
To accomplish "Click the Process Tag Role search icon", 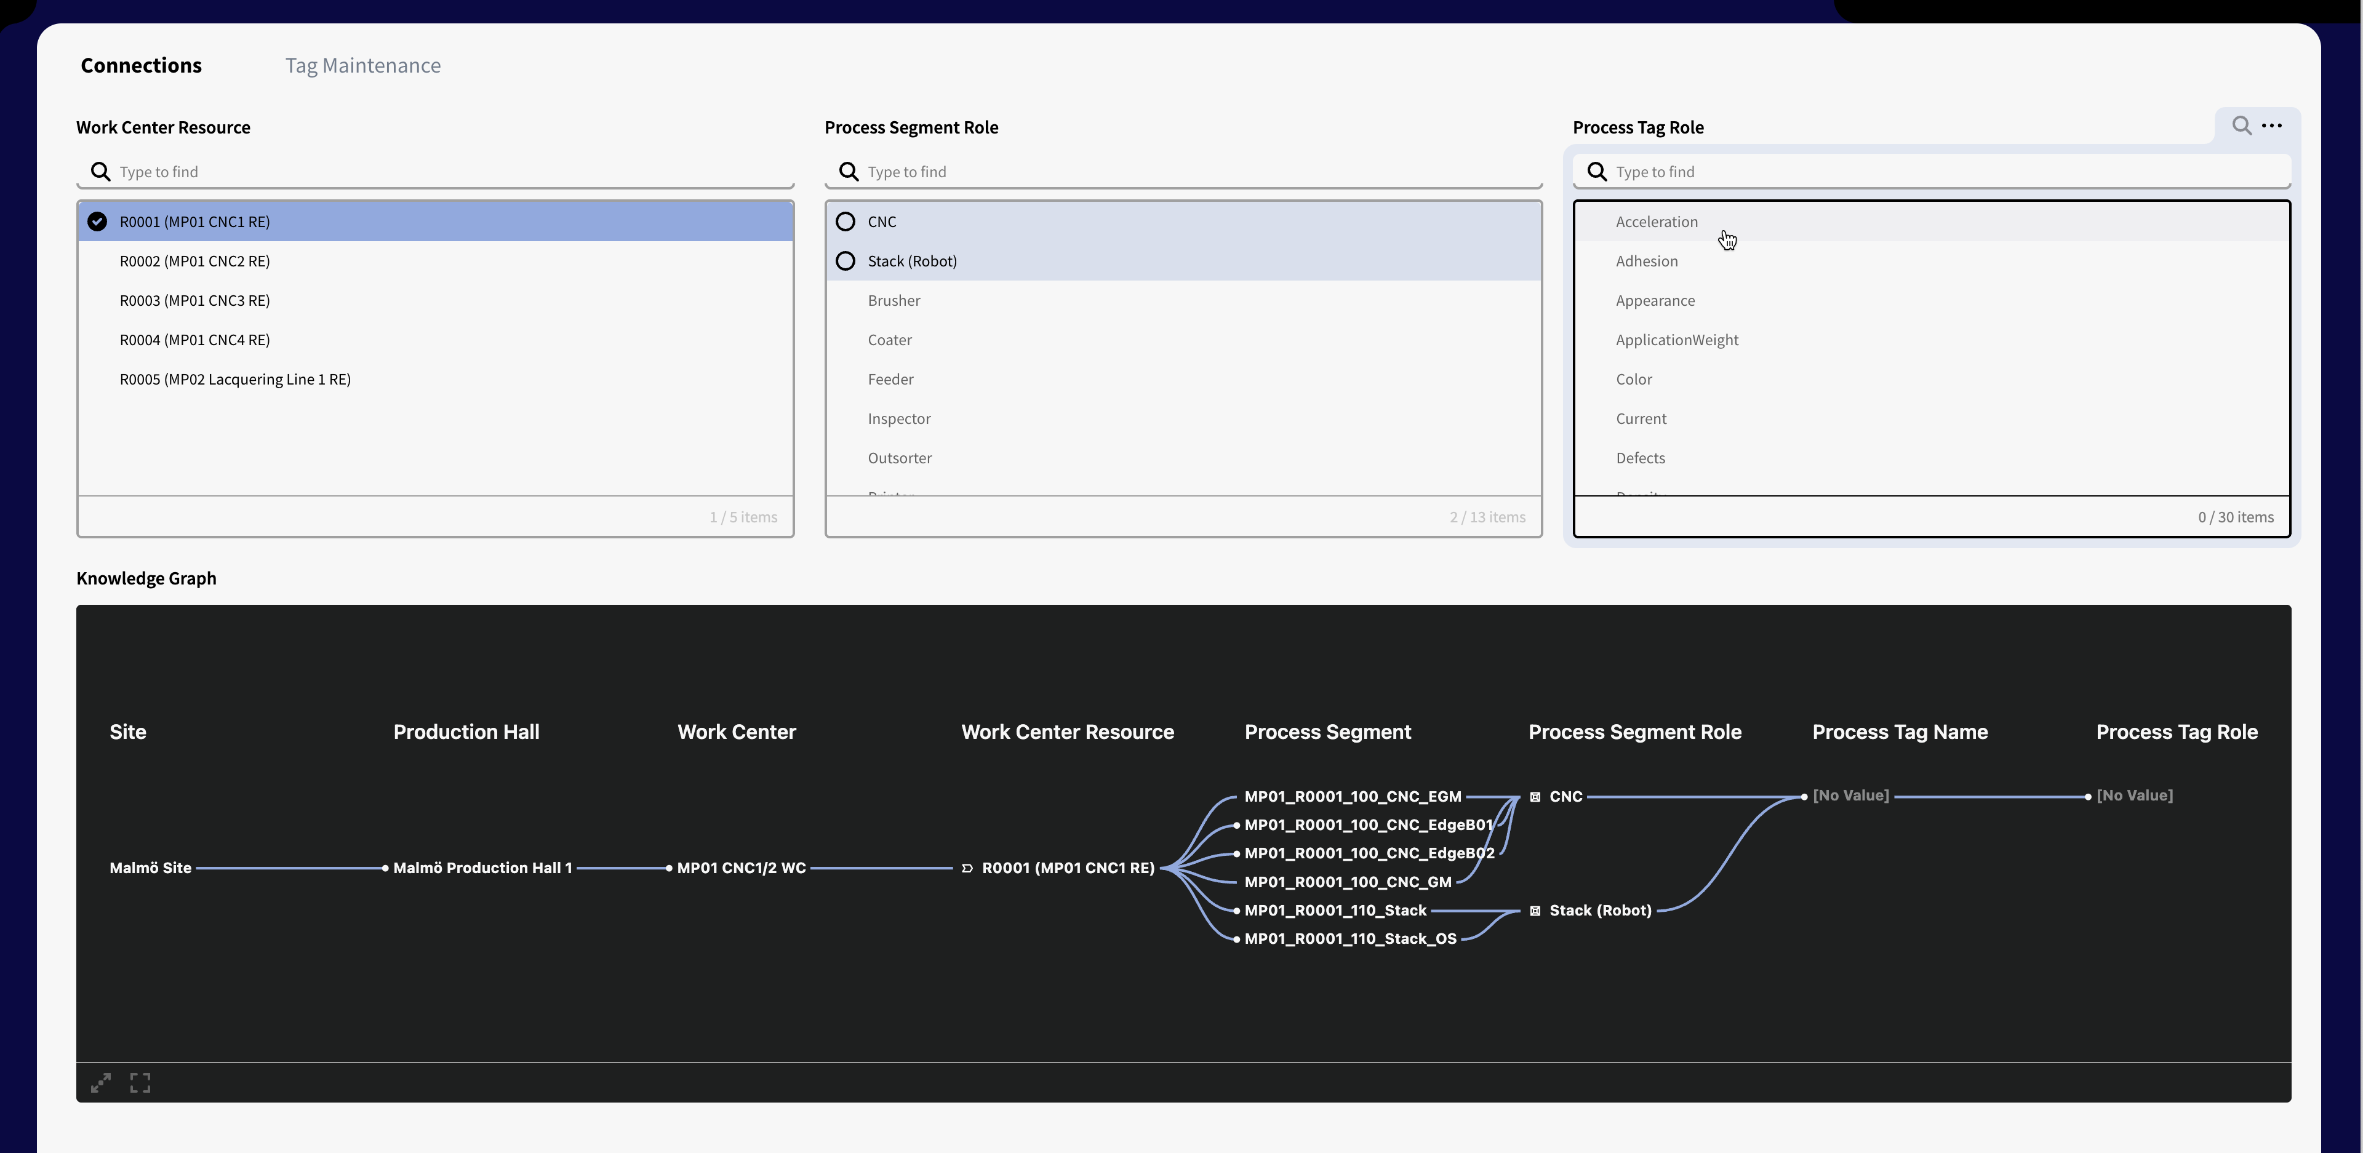I will (x=2241, y=126).
